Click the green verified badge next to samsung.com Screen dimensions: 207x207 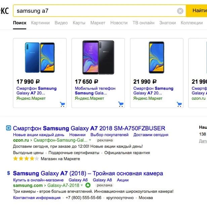[88, 185]
